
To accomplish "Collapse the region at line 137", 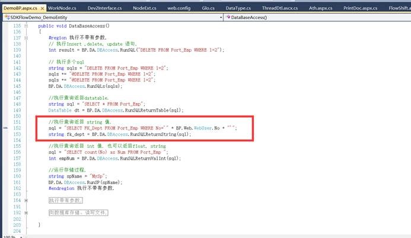I will (x=26, y=38).
